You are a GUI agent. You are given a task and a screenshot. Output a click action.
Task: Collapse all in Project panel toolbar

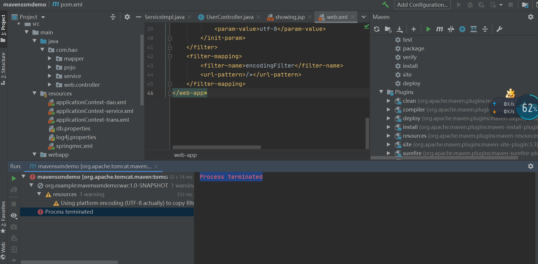(x=113, y=17)
